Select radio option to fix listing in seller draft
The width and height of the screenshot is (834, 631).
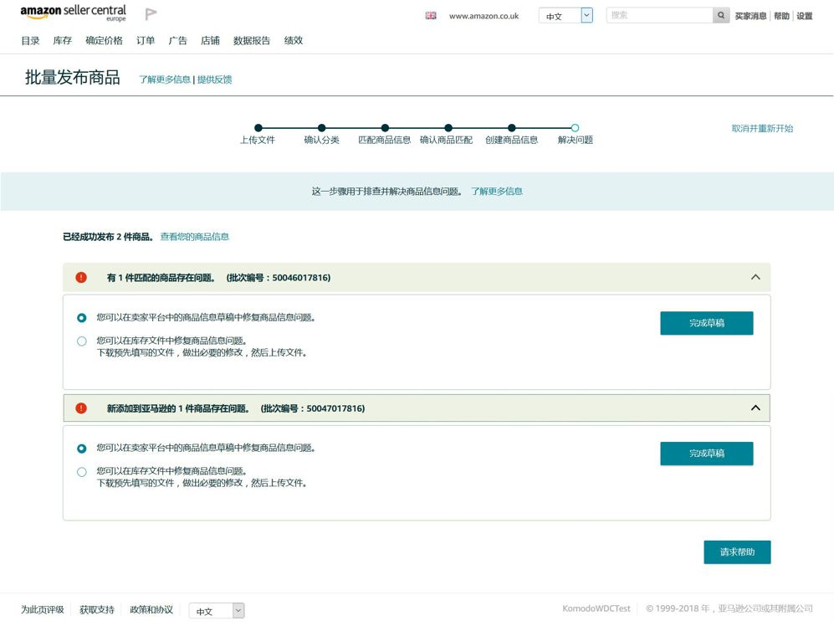(x=81, y=318)
